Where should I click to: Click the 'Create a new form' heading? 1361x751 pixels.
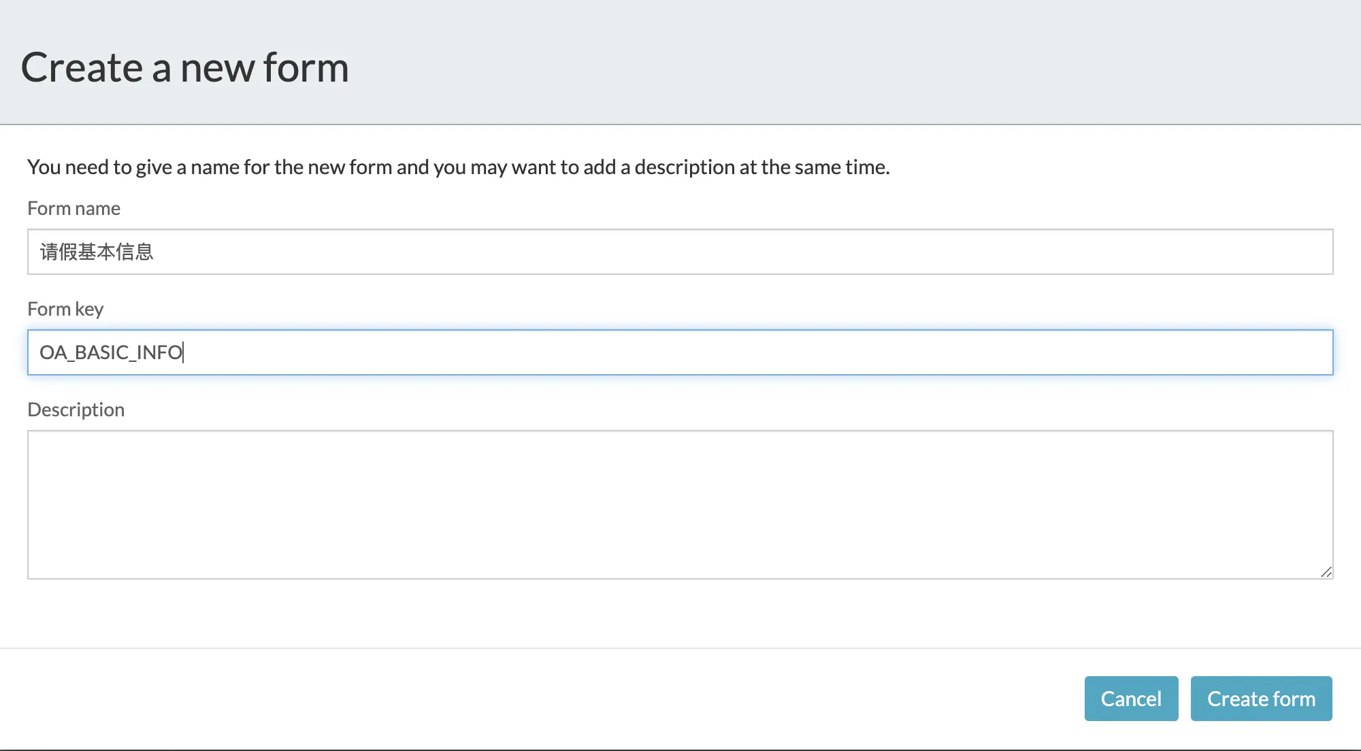[x=184, y=67]
